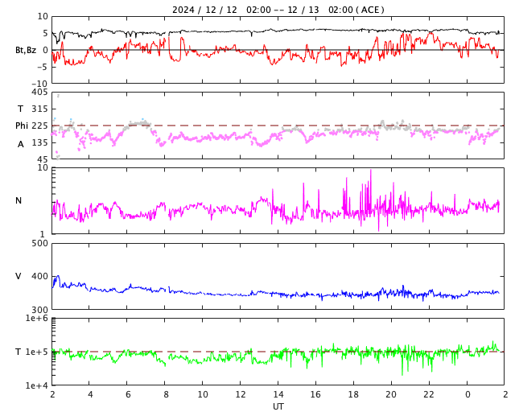
Task: Click the plot title date range text
Action: tap(278, 10)
